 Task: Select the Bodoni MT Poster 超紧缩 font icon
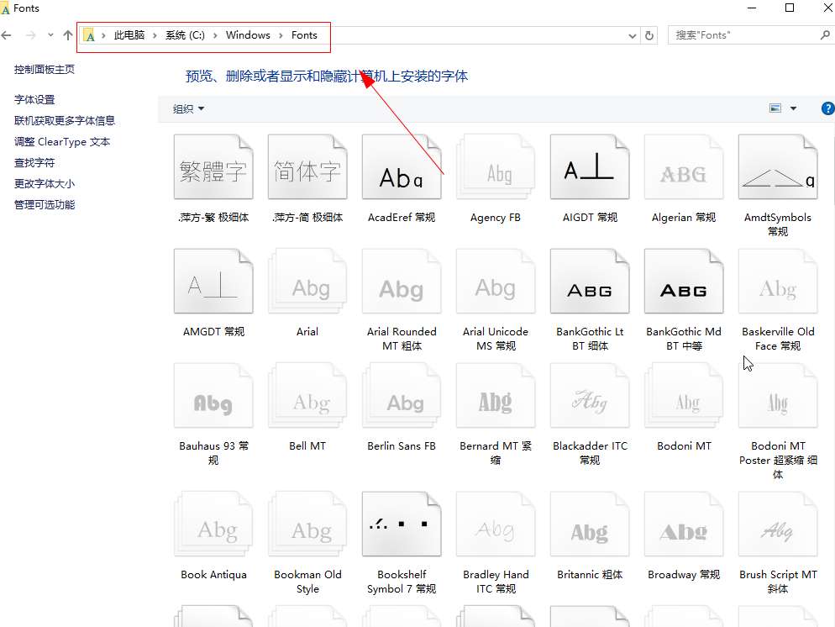pyautogui.click(x=778, y=396)
